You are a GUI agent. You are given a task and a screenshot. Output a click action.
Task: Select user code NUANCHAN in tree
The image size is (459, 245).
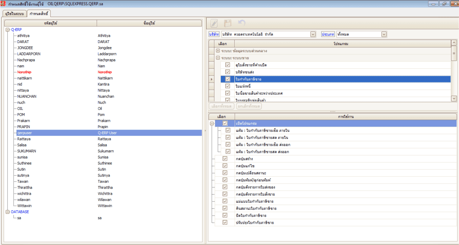coord(27,97)
